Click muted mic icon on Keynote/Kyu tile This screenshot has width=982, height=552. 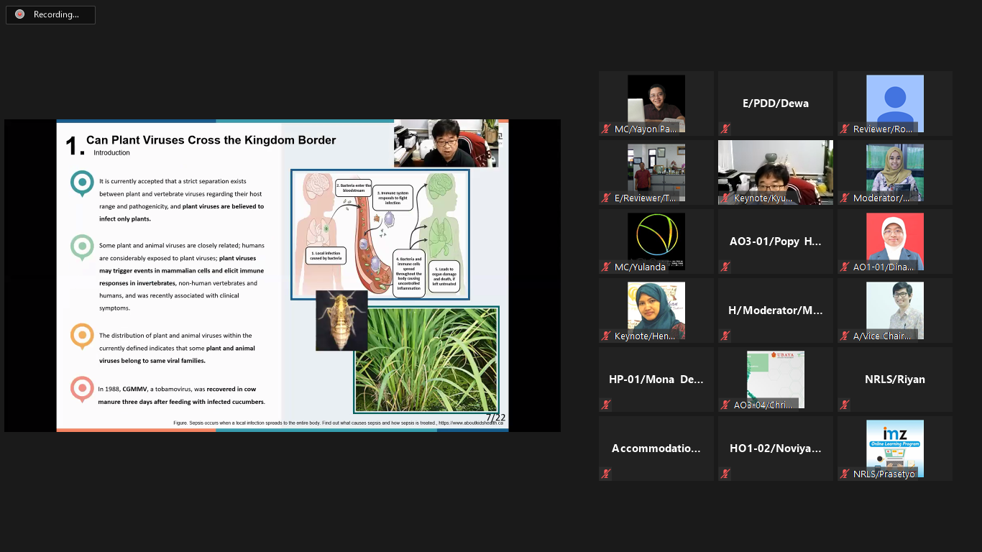(726, 198)
